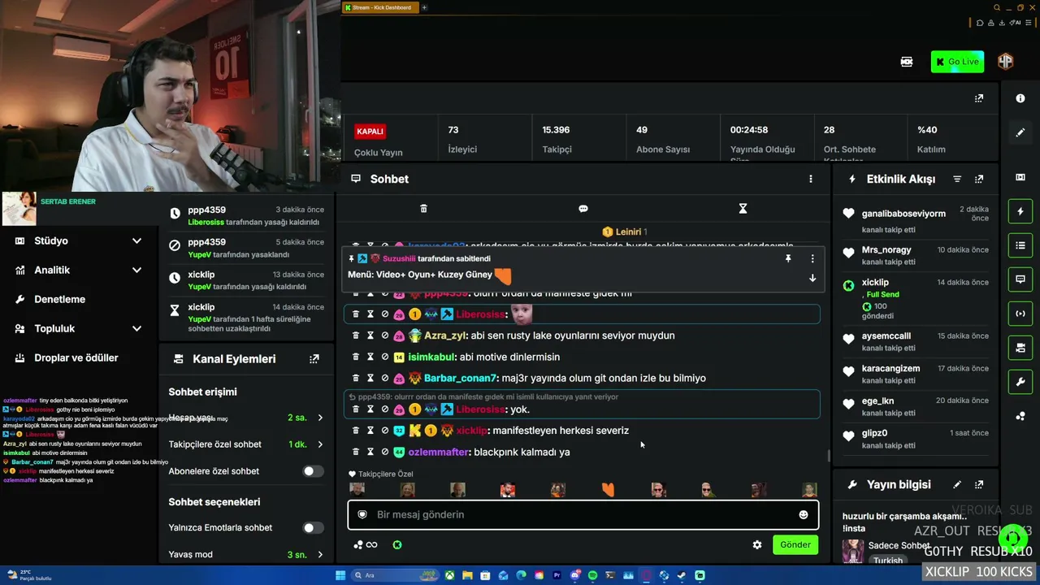Screen dimensions: 1040x585
Task: Pop out the stream stats panel
Action: pyautogui.click(x=979, y=98)
